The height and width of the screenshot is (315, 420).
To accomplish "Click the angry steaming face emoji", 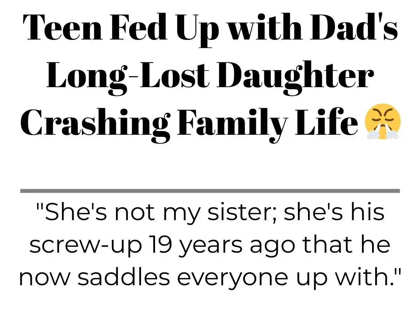I will 383,121.
